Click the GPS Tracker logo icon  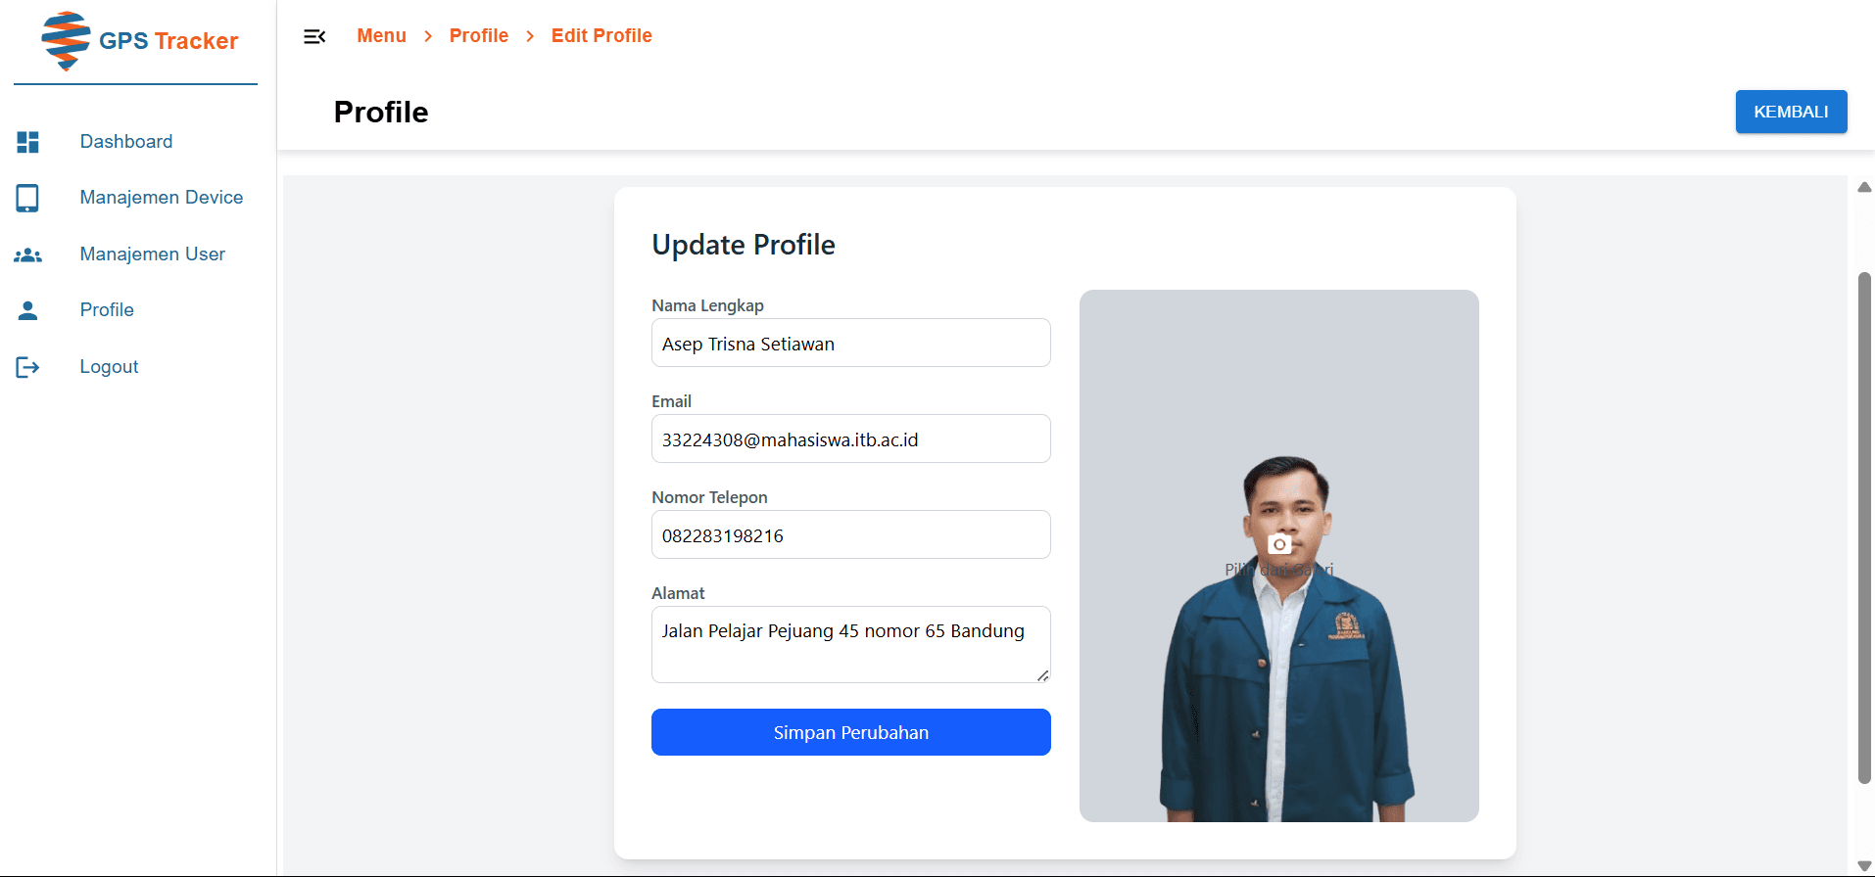[66, 41]
